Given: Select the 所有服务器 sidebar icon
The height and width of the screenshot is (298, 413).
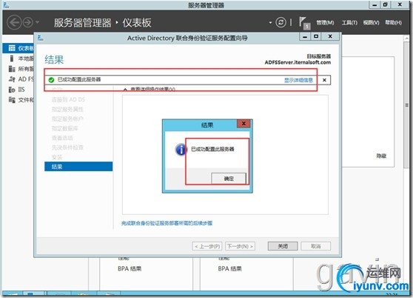Looking at the screenshot, I should tap(12, 69).
